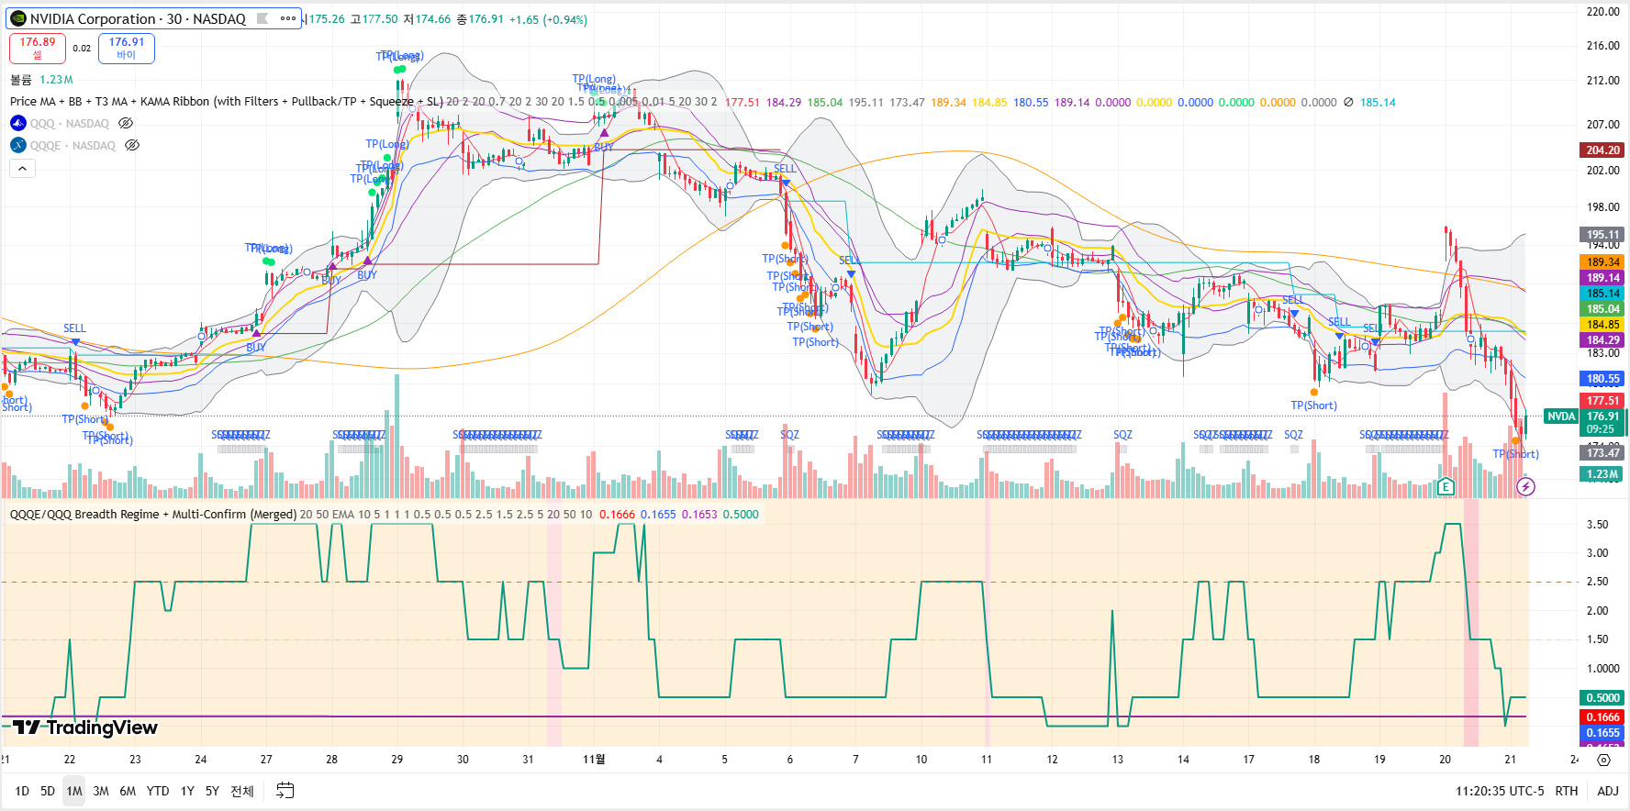Click the red 177.51 price scale label
This screenshot has height=811, width=1630.
tap(1602, 401)
